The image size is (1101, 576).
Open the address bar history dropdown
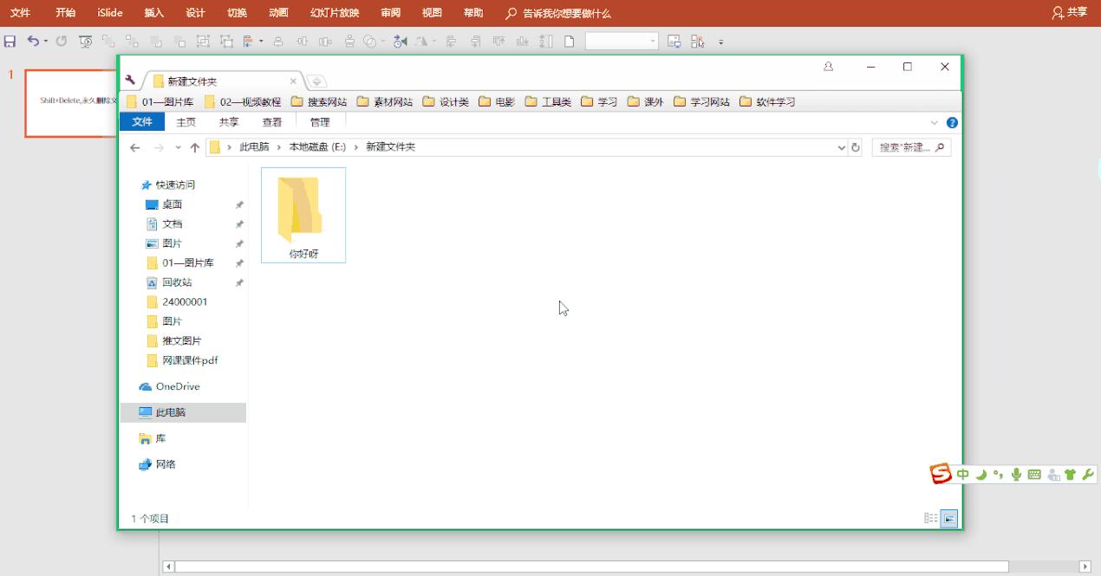click(x=840, y=147)
